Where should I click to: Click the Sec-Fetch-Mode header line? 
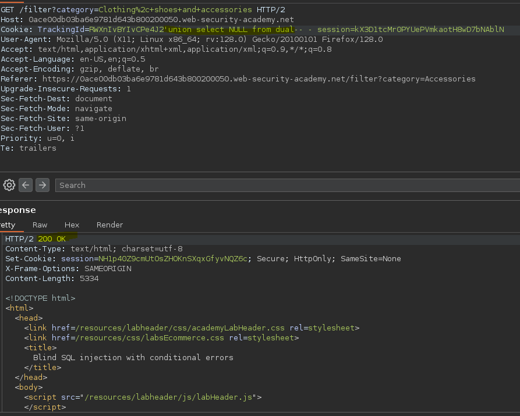[x=56, y=109]
